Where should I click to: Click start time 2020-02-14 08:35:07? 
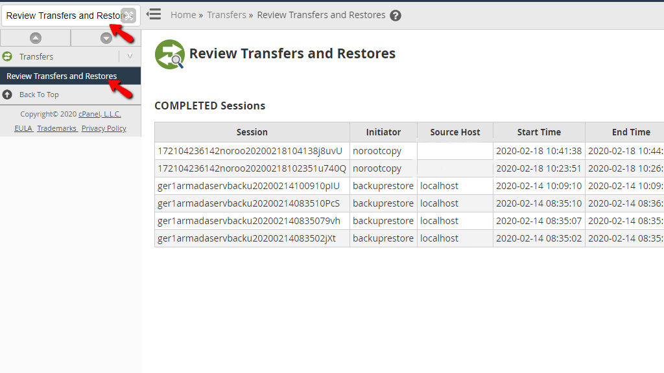coord(539,221)
